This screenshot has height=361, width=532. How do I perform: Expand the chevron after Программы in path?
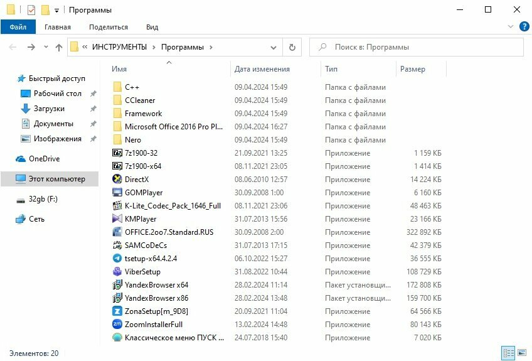(x=211, y=47)
